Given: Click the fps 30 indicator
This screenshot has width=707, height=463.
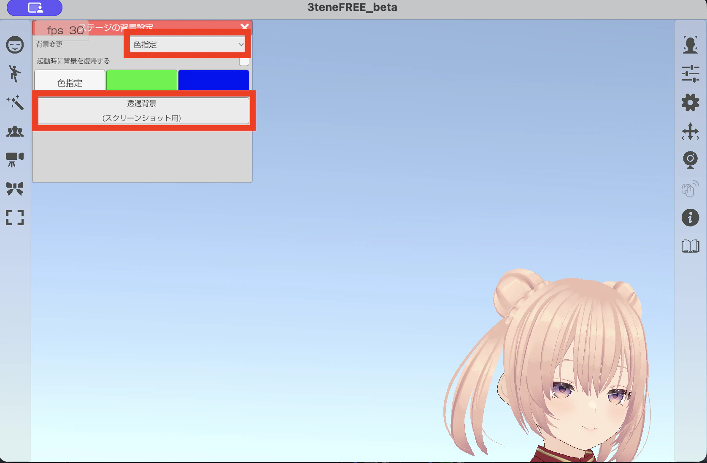Looking at the screenshot, I should (65, 30).
